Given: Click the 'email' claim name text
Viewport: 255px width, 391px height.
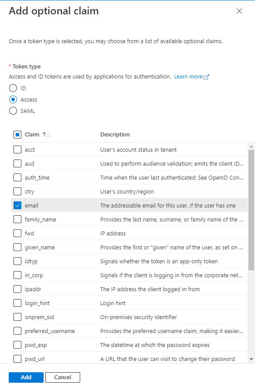Looking at the screenshot, I should pyautogui.click(x=31, y=205).
